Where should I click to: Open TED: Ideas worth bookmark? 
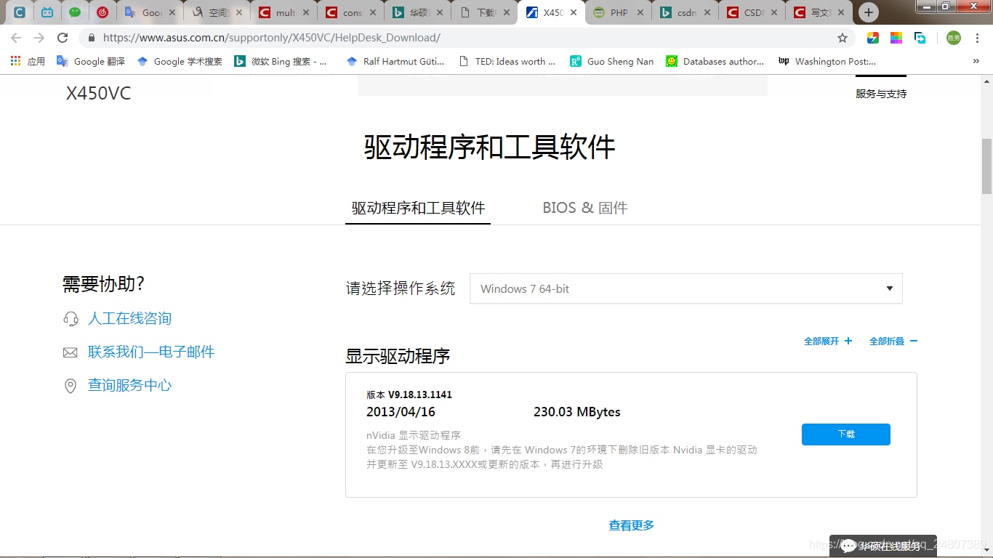tap(507, 62)
